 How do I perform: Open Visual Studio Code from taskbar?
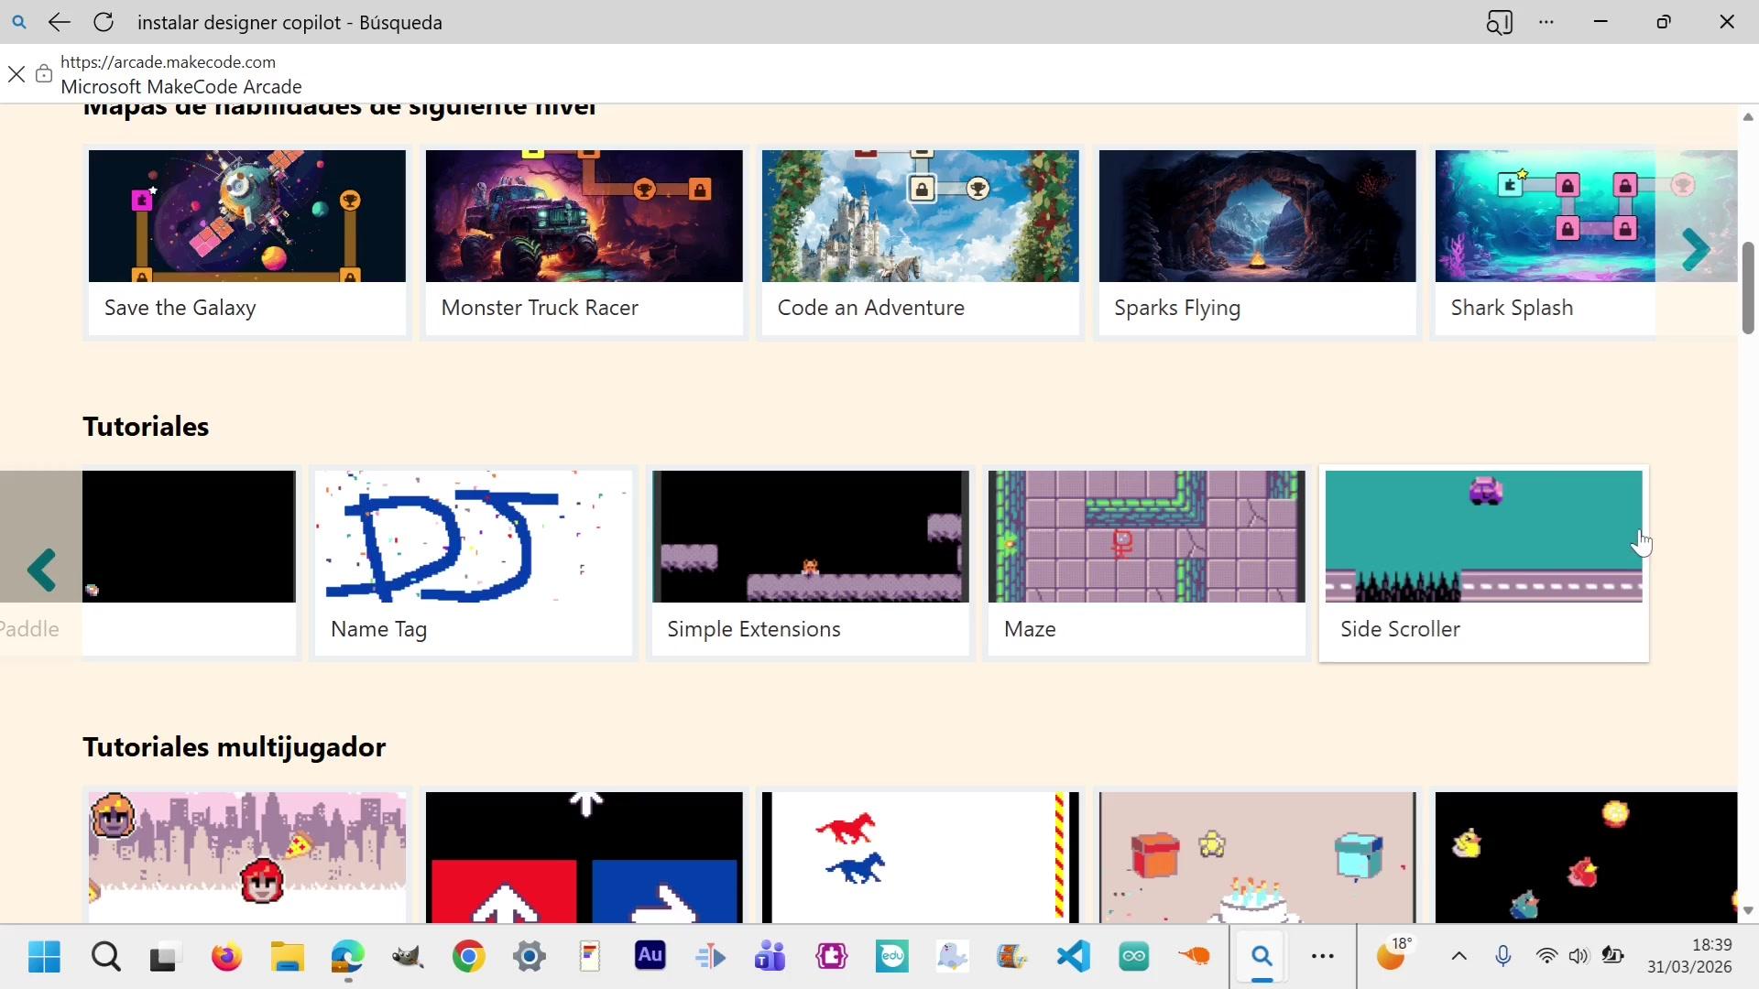click(x=1073, y=957)
